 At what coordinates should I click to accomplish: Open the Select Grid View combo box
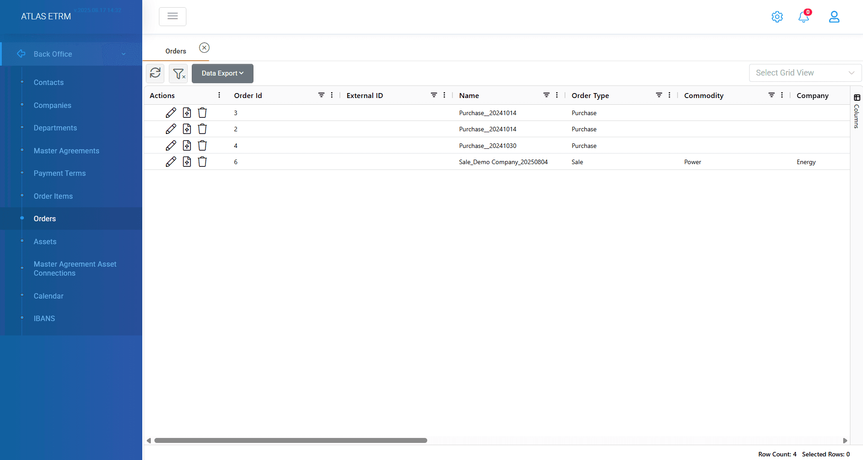pos(805,73)
